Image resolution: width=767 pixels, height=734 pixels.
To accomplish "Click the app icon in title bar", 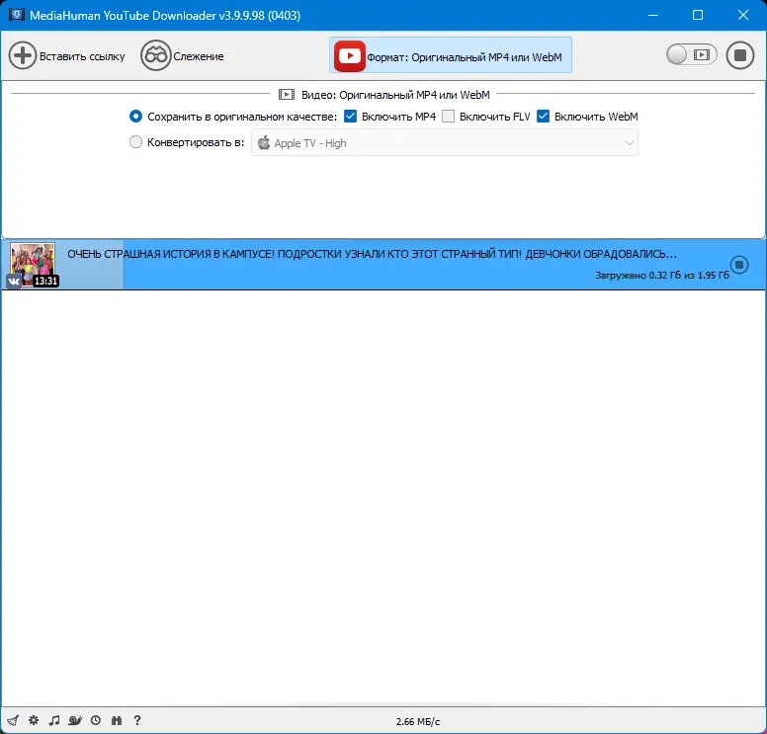I will click(x=17, y=15).
